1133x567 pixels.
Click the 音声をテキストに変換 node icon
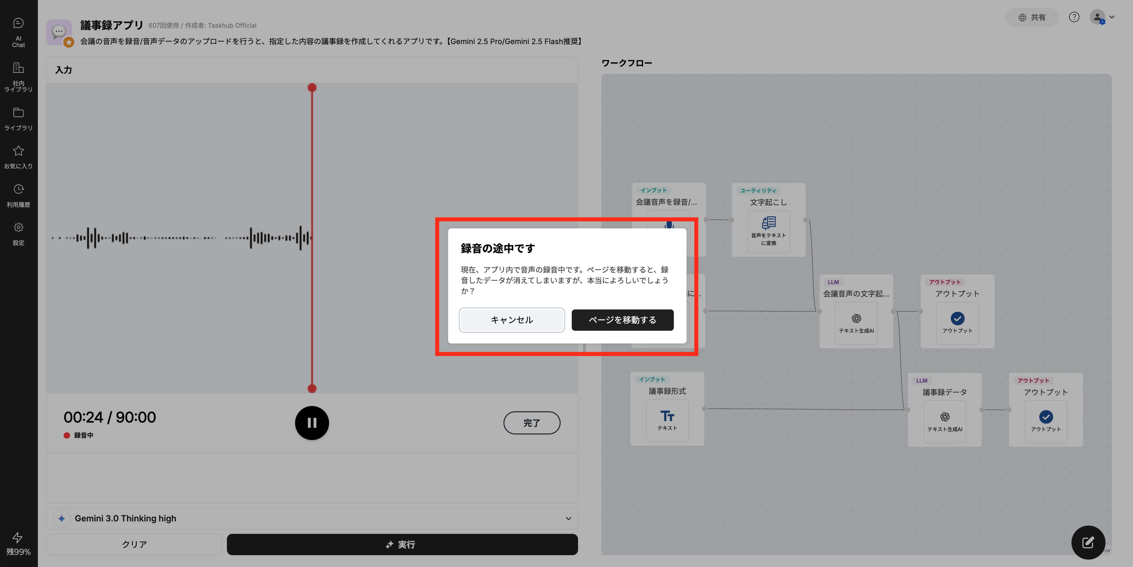coord(768,223)
